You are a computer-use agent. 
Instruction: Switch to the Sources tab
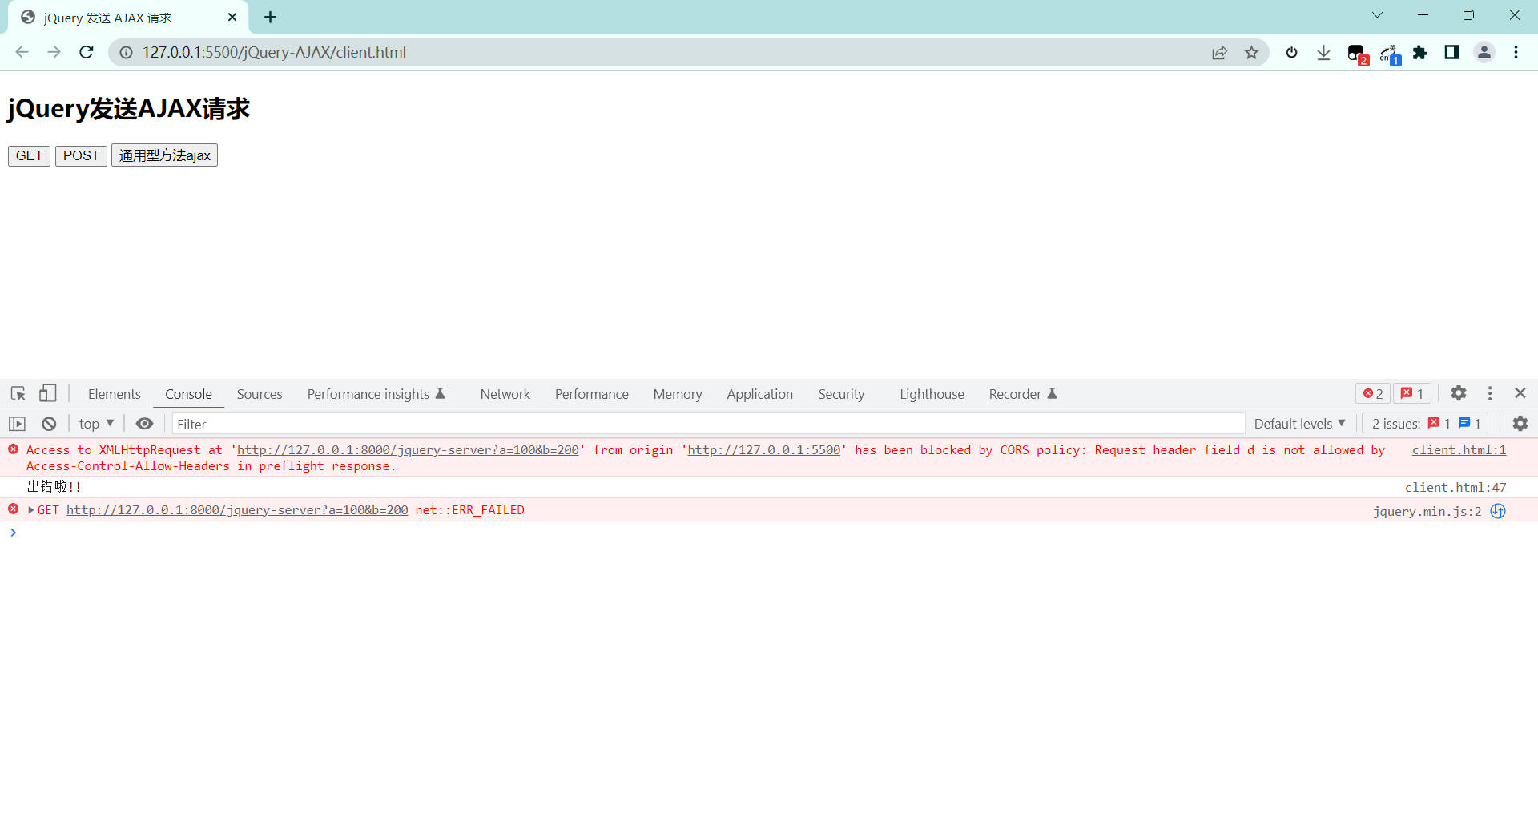[260, 394]
